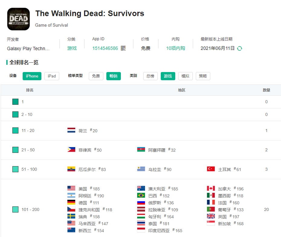281x237 pixels.
Task: Click the Czech flag for 捷克共和国
Action: 71,209
